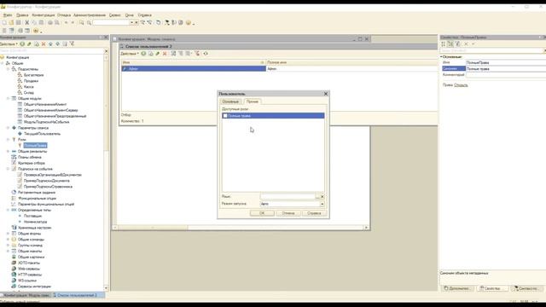Click red Delete user icon in users list
The image size is (546, 307).
tap(165, 54)
